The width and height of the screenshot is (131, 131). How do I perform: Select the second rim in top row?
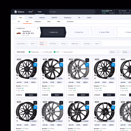click(x=57, y=95)
